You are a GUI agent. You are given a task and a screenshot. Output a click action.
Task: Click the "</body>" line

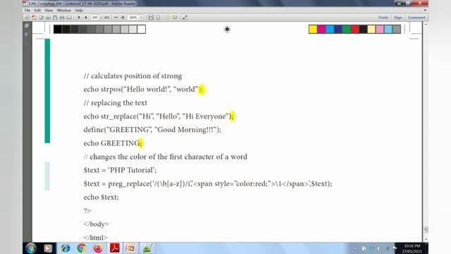click(96, 224)
